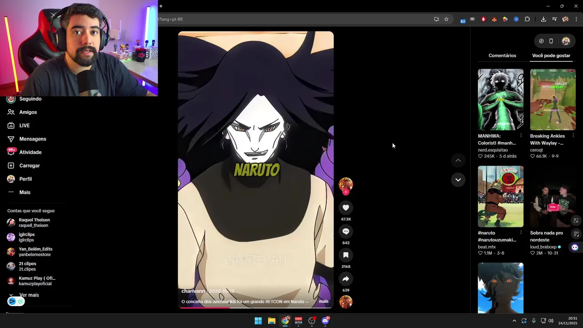The height and width of the screenshot is (328, 583).
Task: Open Seguindo in the sidebar
Action: pyautogui.click(x=30, y=99)
